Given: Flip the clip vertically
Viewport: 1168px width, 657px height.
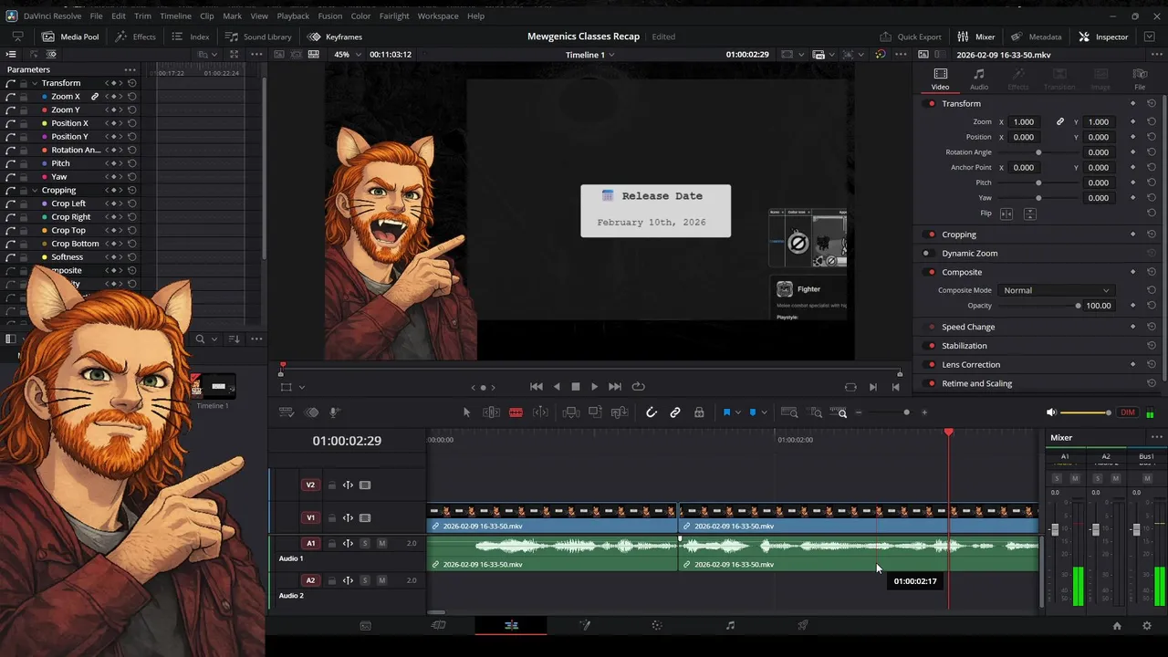Looking at the screenshot, I should 1029,214.
